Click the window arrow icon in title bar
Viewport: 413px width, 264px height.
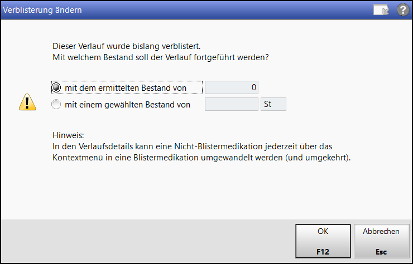[381, 10]
